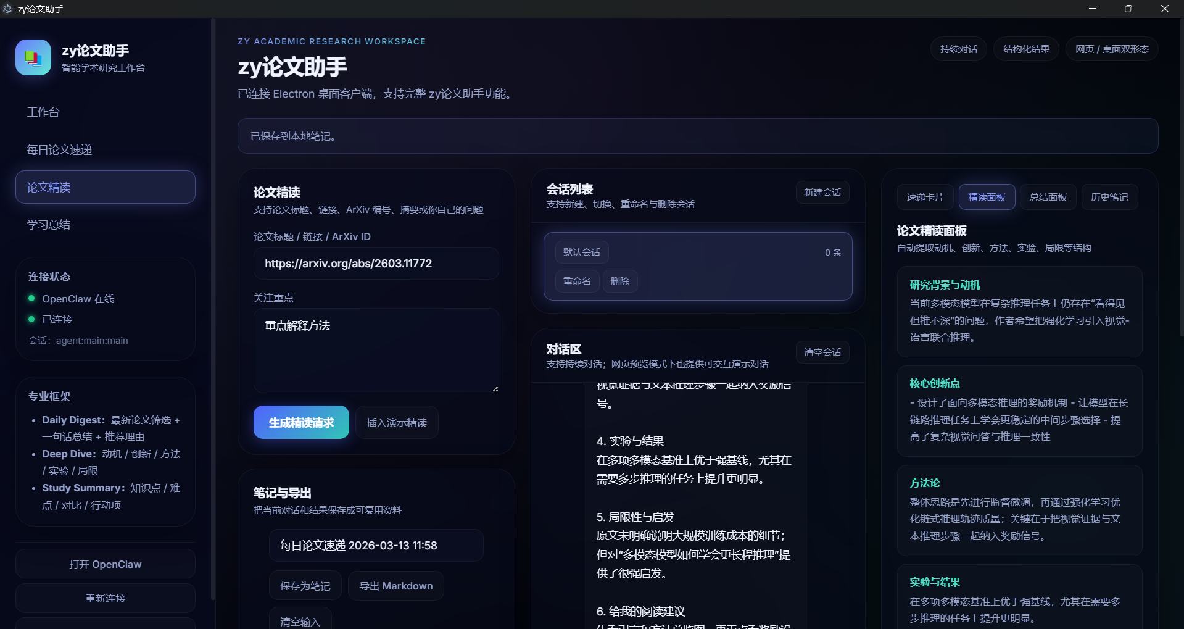
Task: Click the 已连接 status entry
Action: [x=57, y=319]
